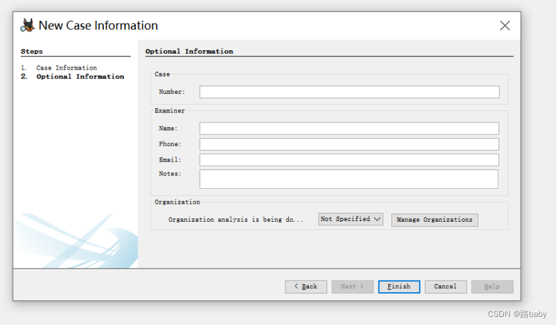Viewport: 557px width, 325px height.
Task: Click the Examiner Name field
Action: (x=349, y=129)
